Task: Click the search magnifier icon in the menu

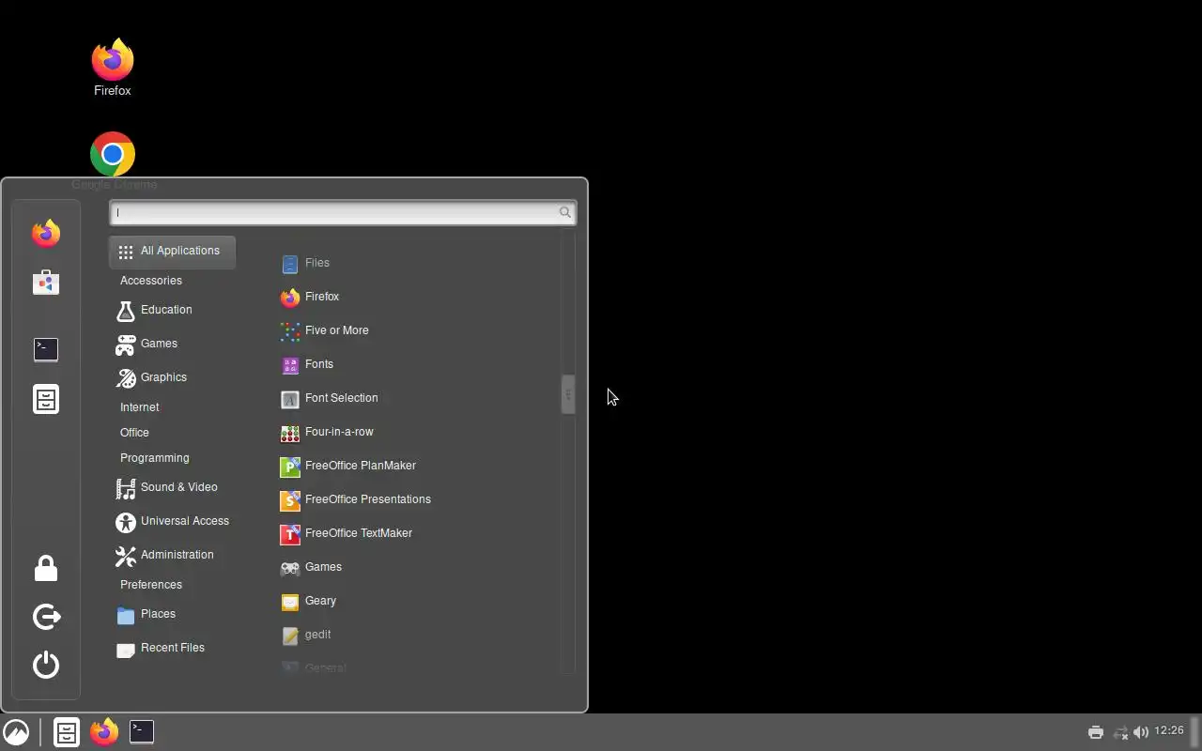Action: 564,212
